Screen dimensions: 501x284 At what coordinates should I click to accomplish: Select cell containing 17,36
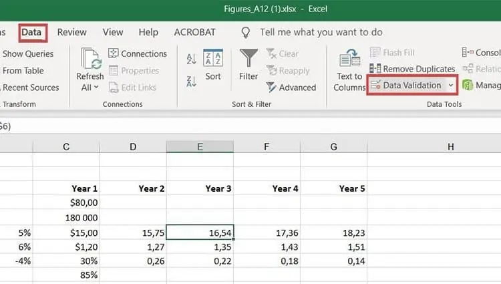coord(267,233)
